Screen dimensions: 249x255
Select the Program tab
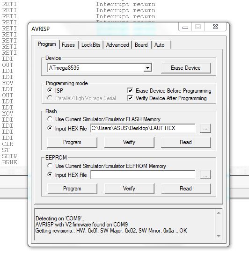[x=47, y=44]
